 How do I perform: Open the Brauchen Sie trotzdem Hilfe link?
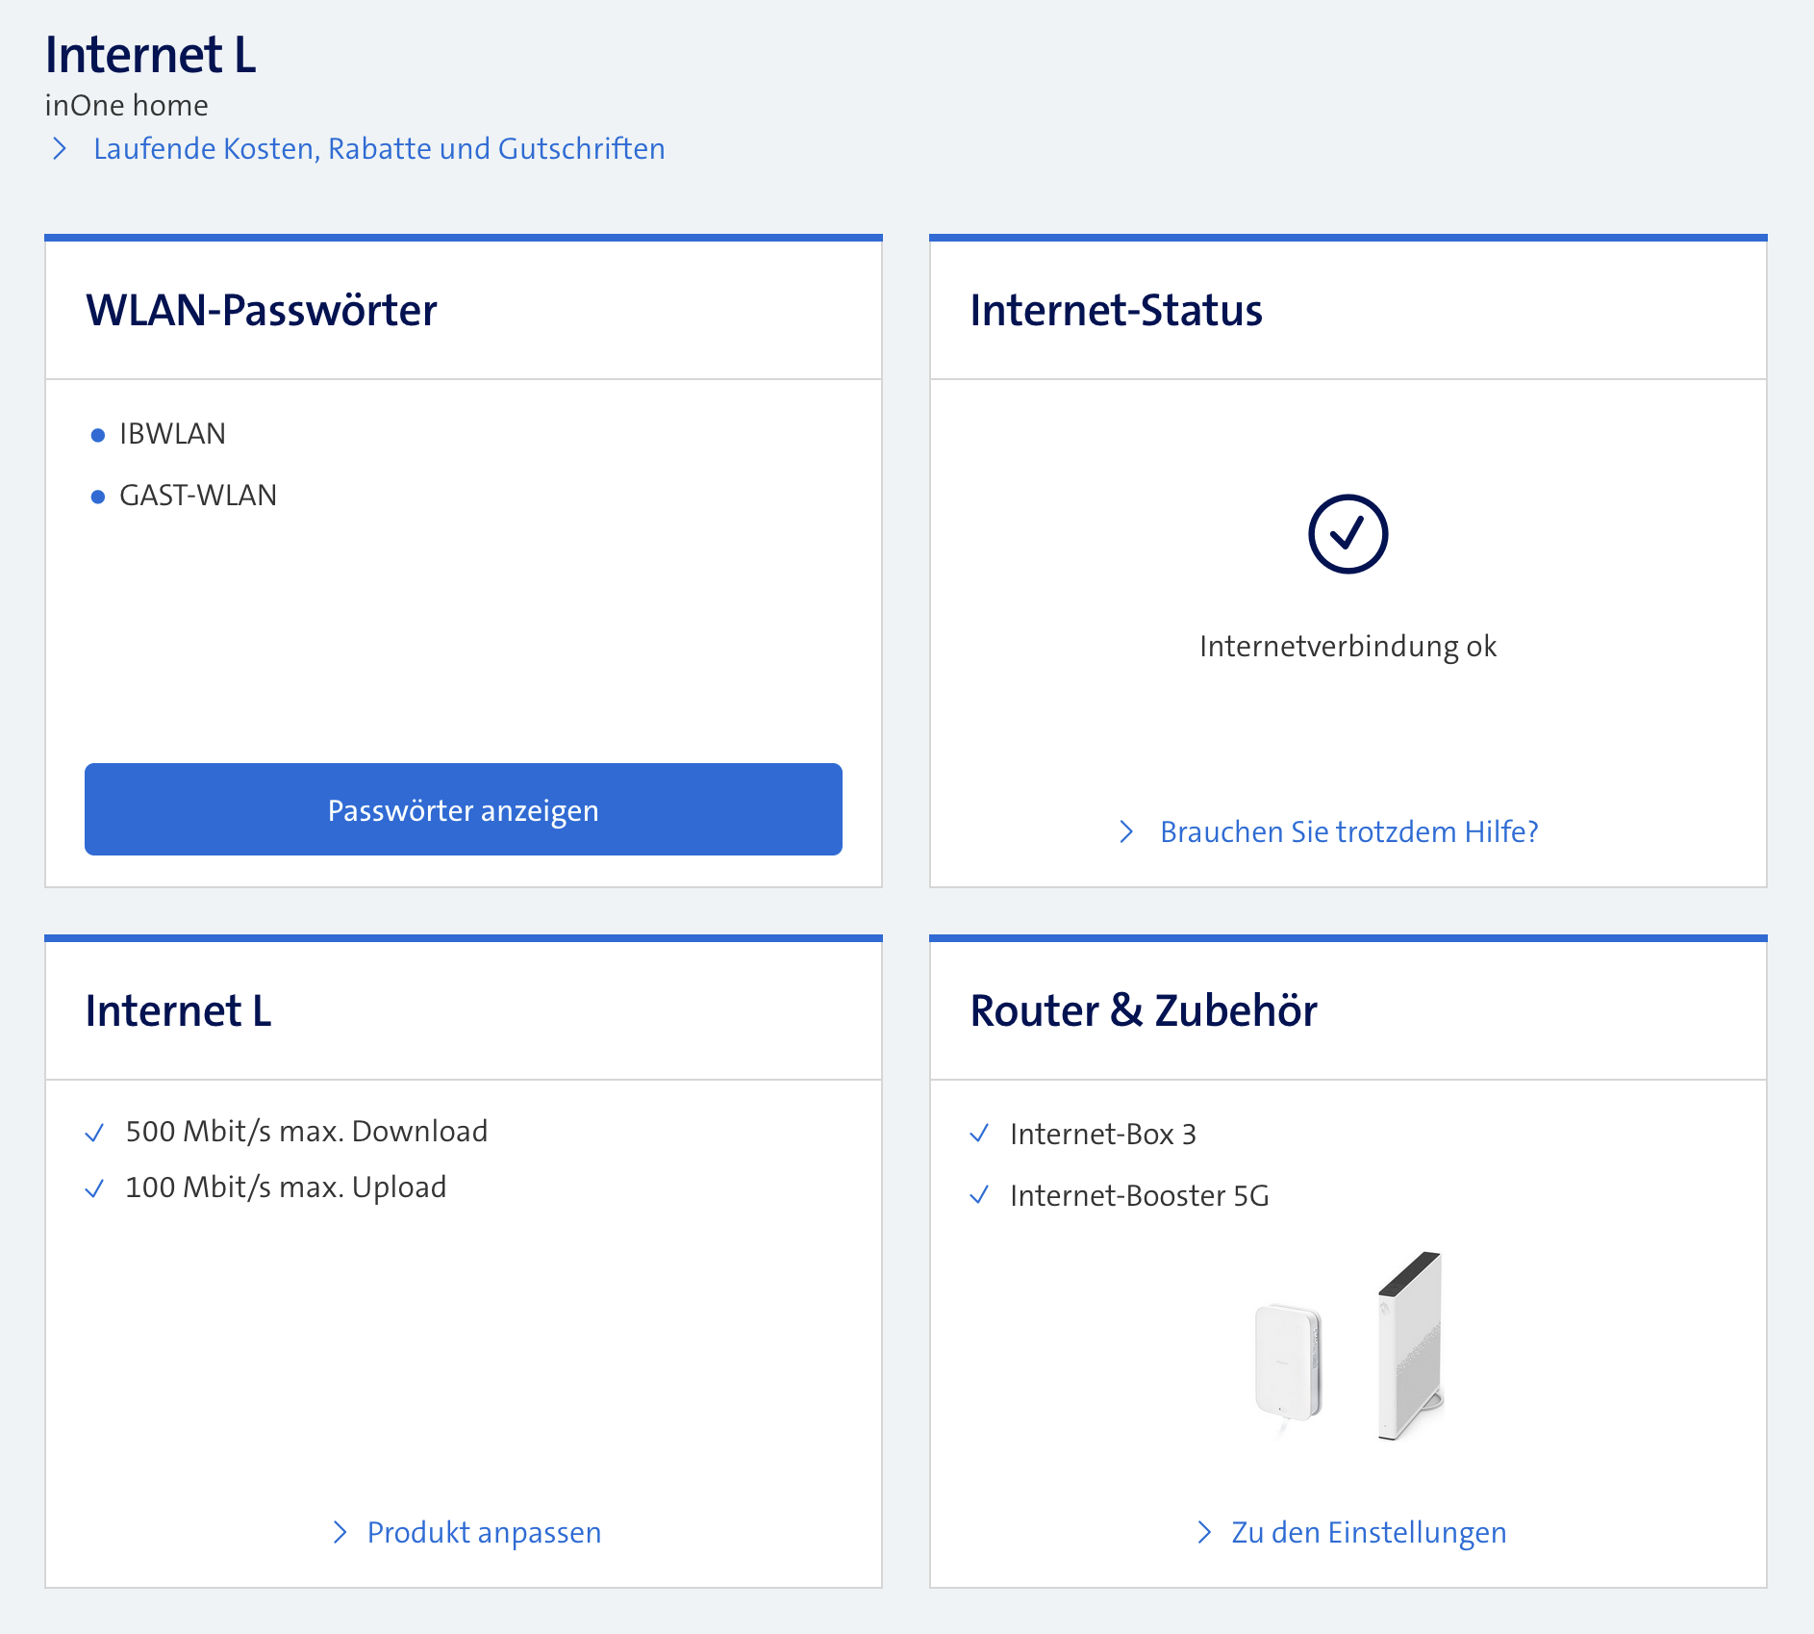click(1348, 831)
